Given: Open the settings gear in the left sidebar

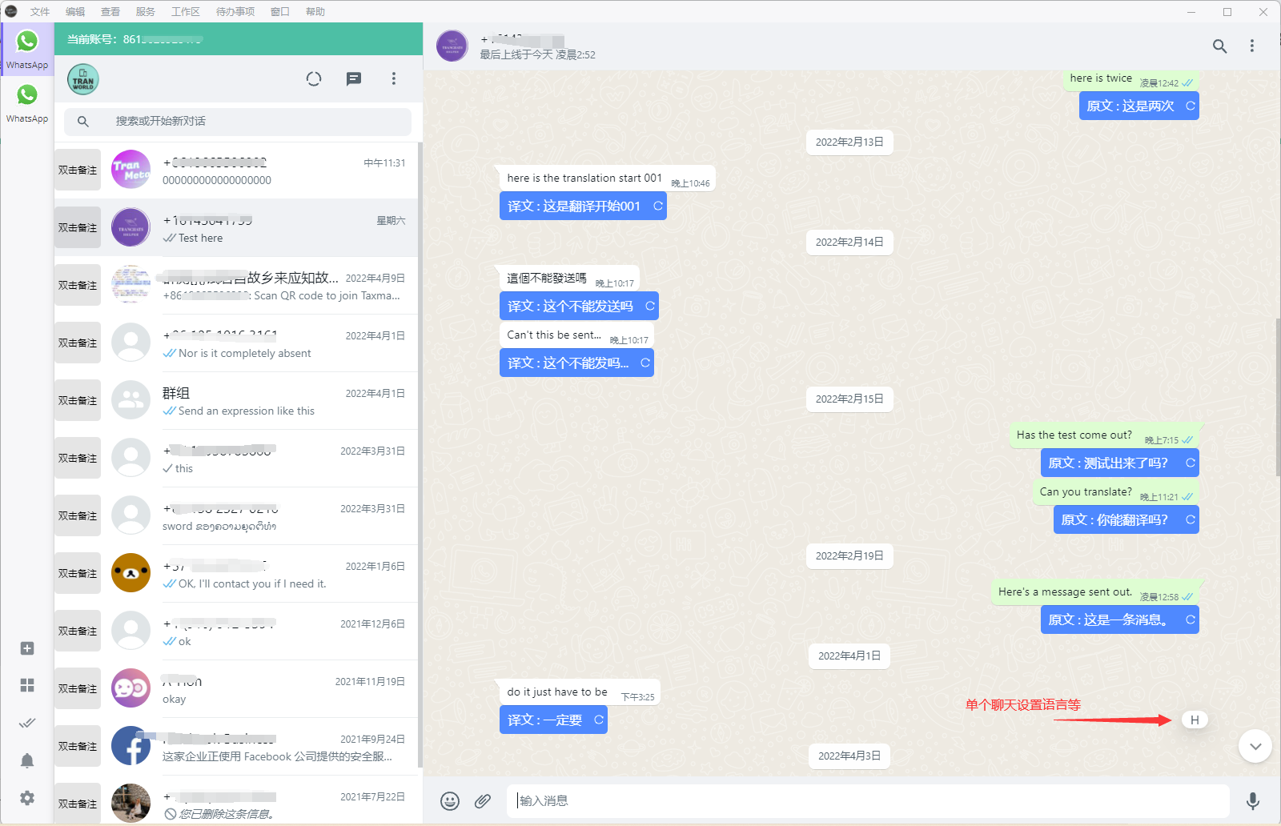Looking at the screenshot, I should pos(27,797).
